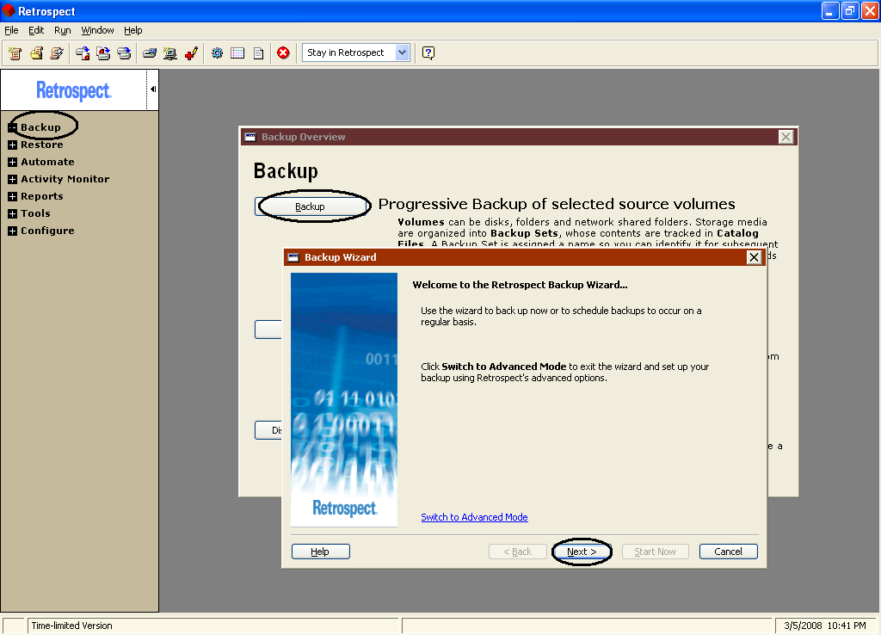Screen dimensions: 881x635
Task: Click the date and time in status bar
Action: 825,626
